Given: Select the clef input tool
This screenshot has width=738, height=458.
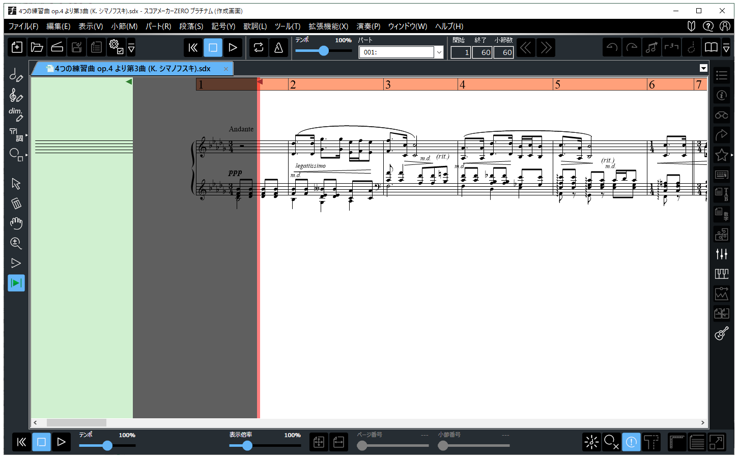Looking at the screenshot, I should [x=16, y=95].
